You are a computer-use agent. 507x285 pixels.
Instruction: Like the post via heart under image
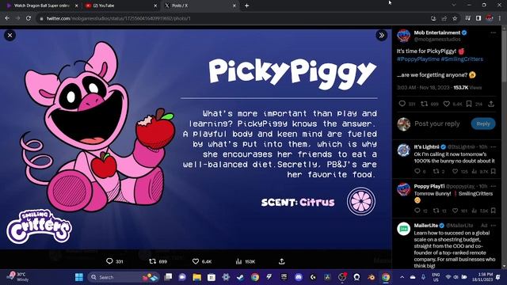196,261
